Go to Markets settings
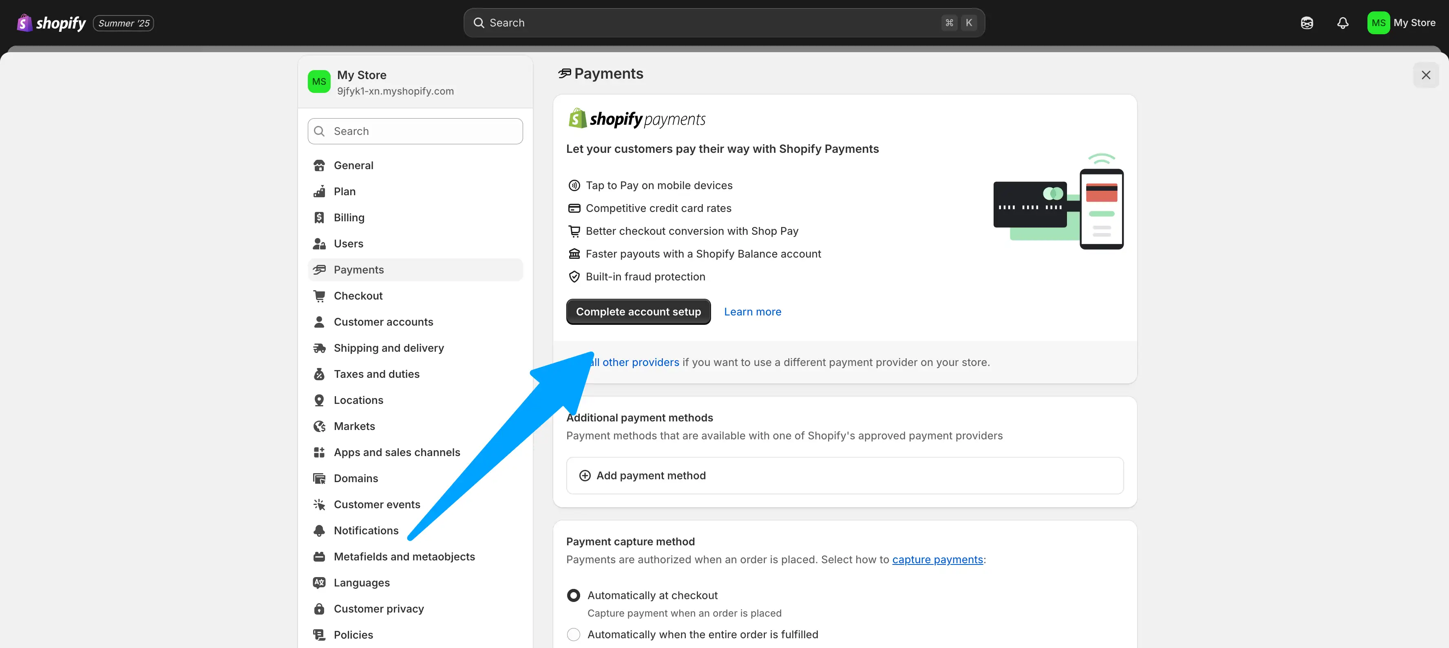 (x=415, y=426)
